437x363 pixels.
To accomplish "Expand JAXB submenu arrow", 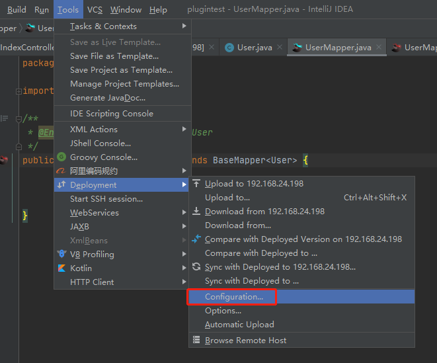I will point(184,226).
